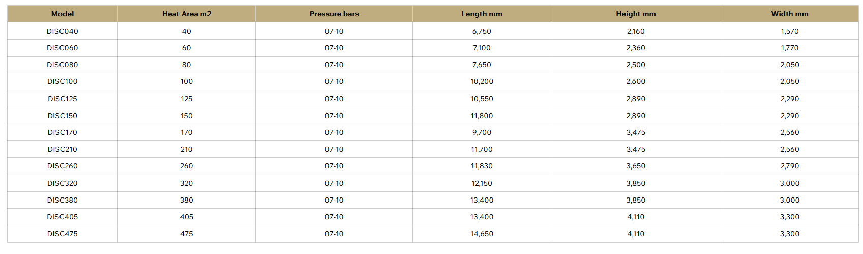Select the DISC125 model row label

tap(63, 99)
